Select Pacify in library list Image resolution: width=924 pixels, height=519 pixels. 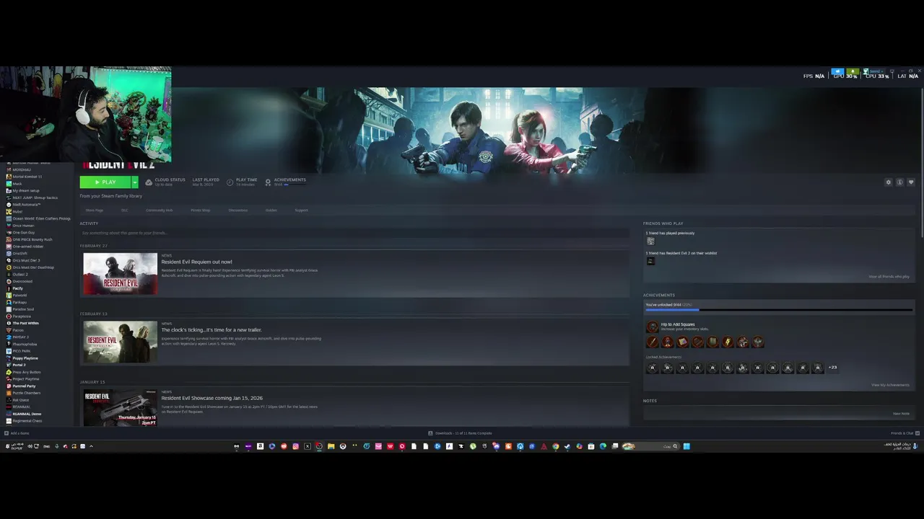(x=17, y=288)
